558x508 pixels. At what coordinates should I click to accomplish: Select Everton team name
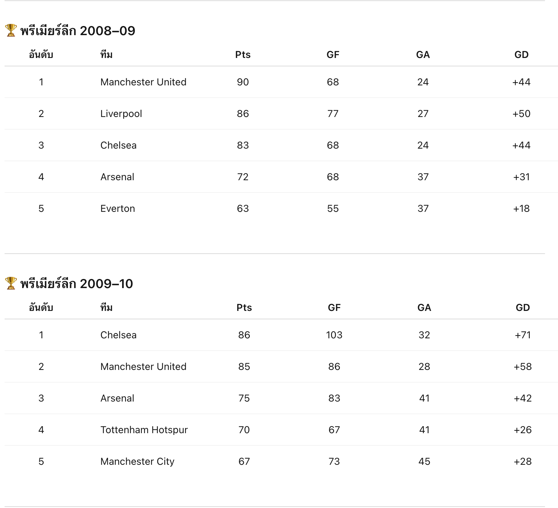(118, 209)
